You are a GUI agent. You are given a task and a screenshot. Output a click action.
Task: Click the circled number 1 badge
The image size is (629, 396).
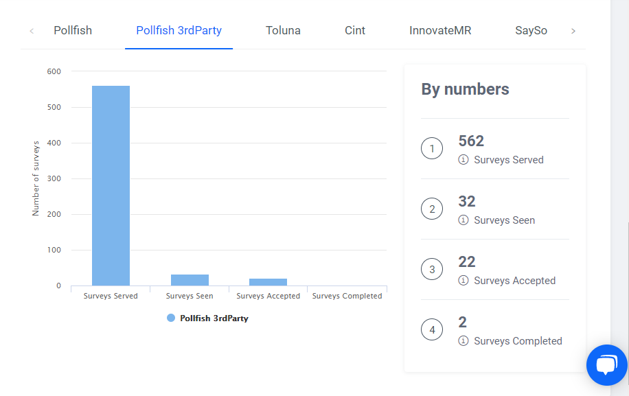[x=432, y=148]
